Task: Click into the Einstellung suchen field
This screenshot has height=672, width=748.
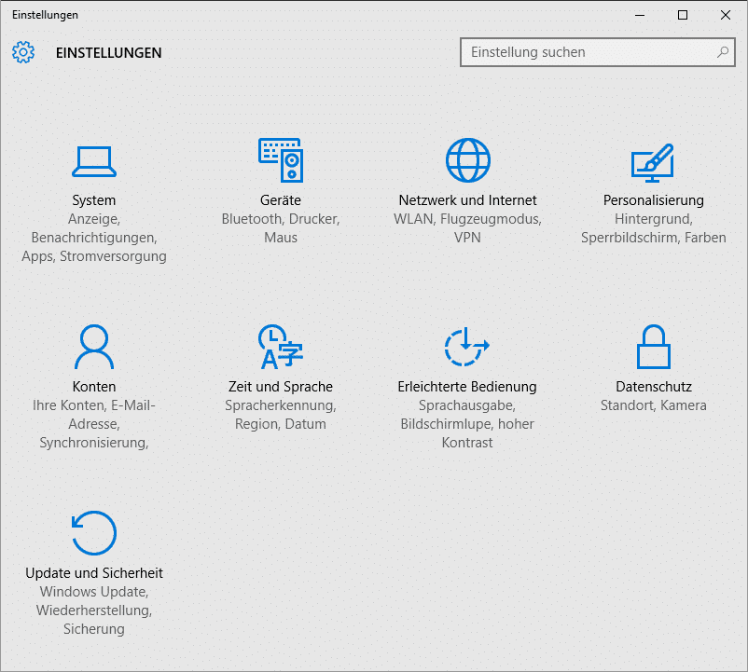Action: click(x=597, y=52)
